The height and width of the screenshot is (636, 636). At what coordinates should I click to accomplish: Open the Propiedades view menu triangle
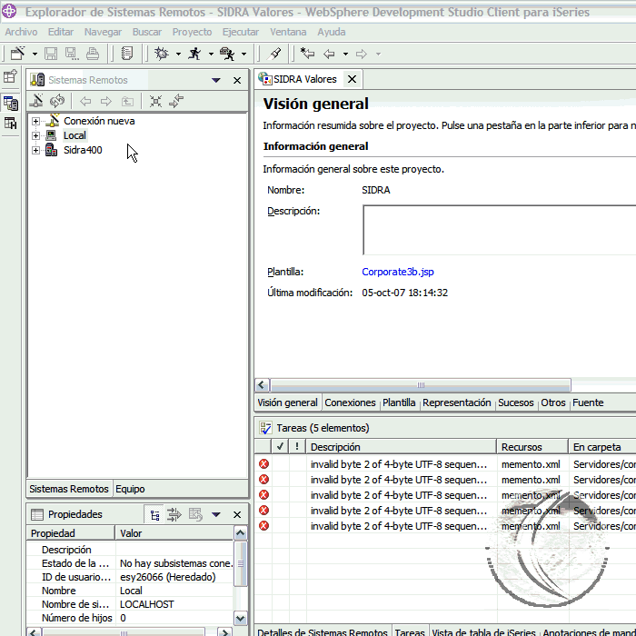click(216, 515)
